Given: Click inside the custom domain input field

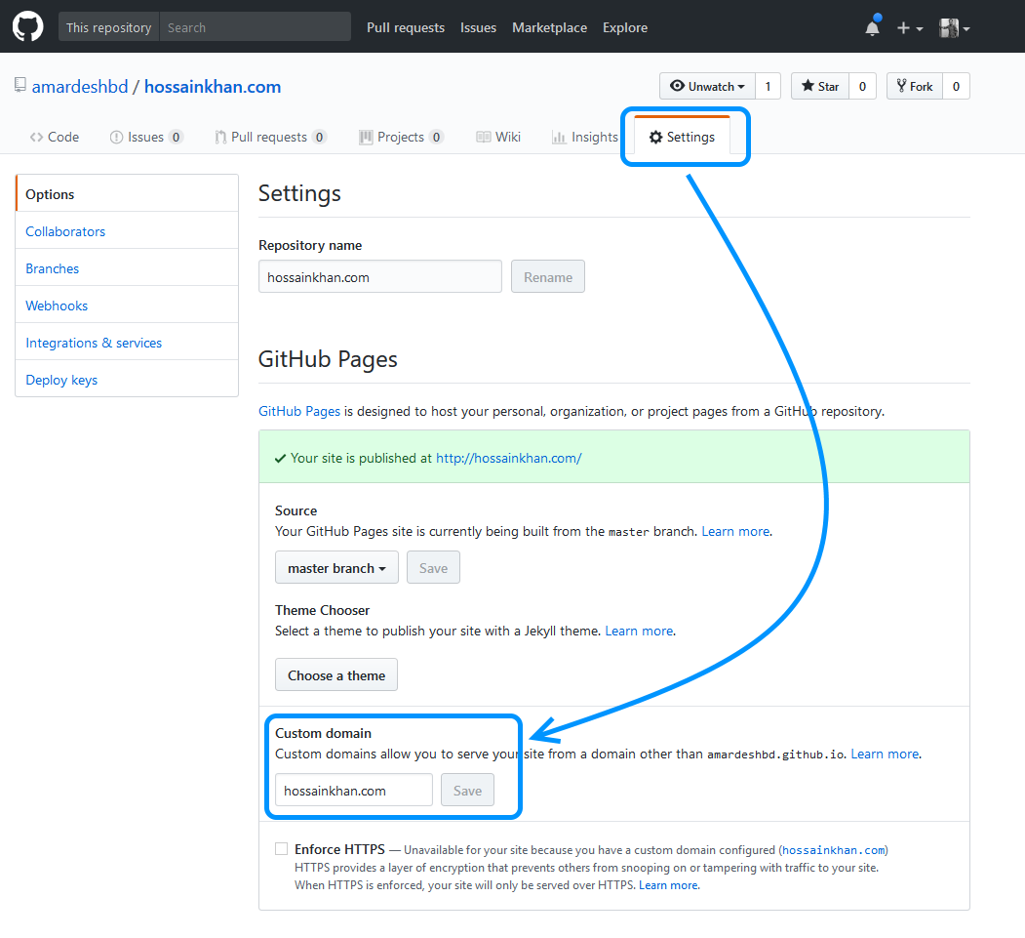Looking at the screenshot, I should pos(353,790).
